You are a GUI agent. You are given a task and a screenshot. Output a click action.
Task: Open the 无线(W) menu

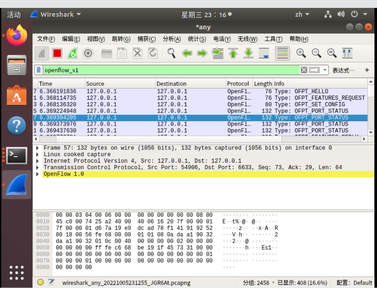tap(247, 39)
